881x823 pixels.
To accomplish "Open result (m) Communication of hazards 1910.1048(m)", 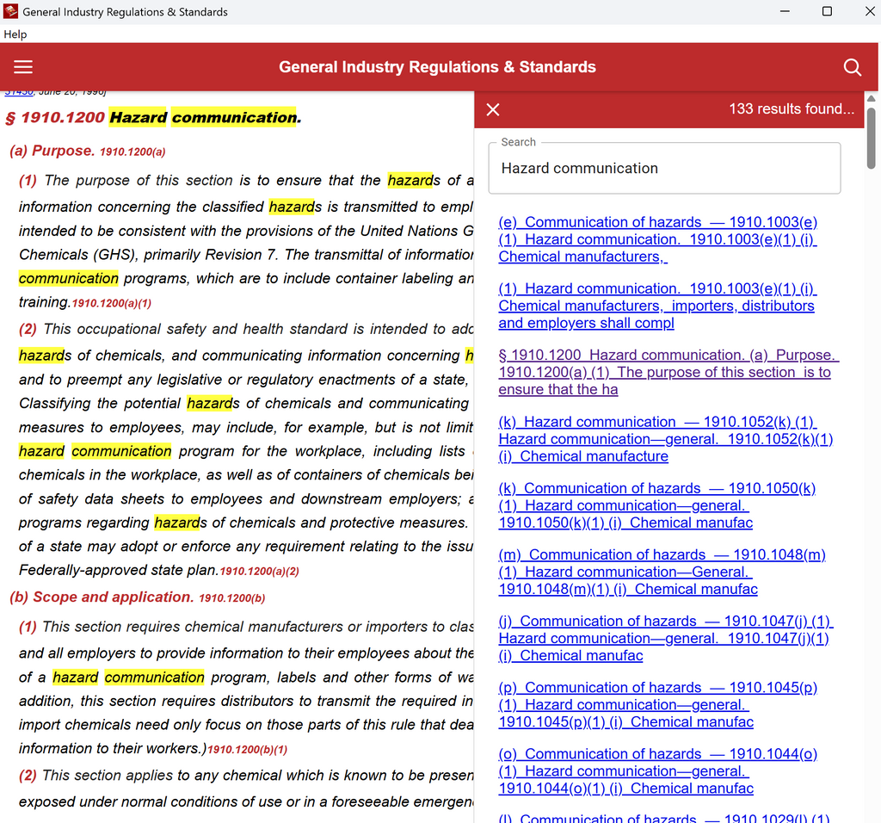I will tap(662, 572).
